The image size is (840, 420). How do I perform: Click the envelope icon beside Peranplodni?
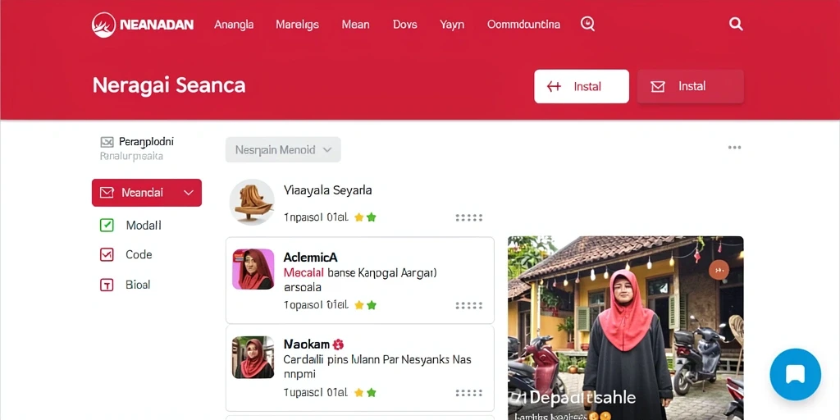pos(107,142)
